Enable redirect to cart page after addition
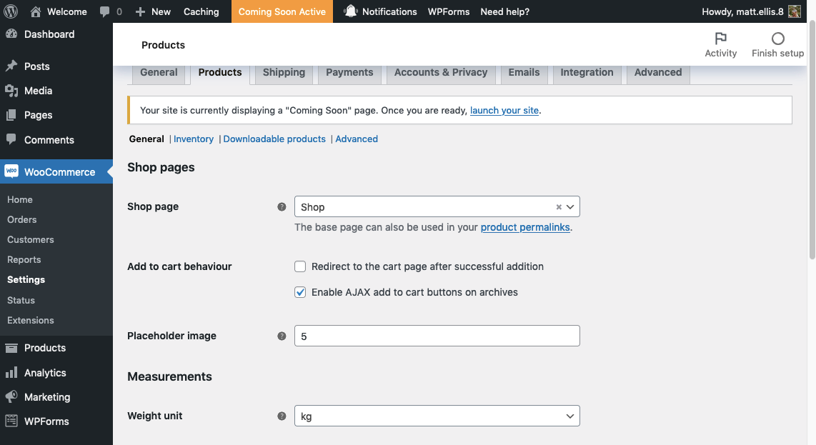The height and width of the screenshot is (445, 816). point(301,266)
